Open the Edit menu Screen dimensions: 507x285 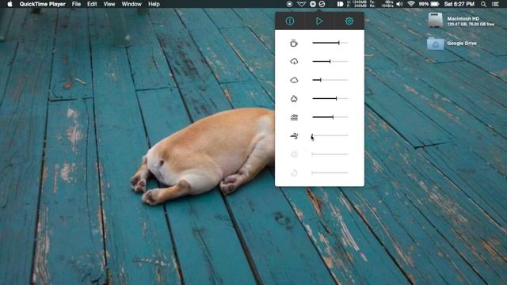[92, 4]
